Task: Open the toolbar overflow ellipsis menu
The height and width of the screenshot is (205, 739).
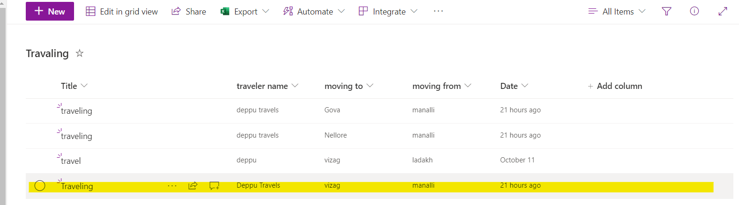Action: point(438,11)
